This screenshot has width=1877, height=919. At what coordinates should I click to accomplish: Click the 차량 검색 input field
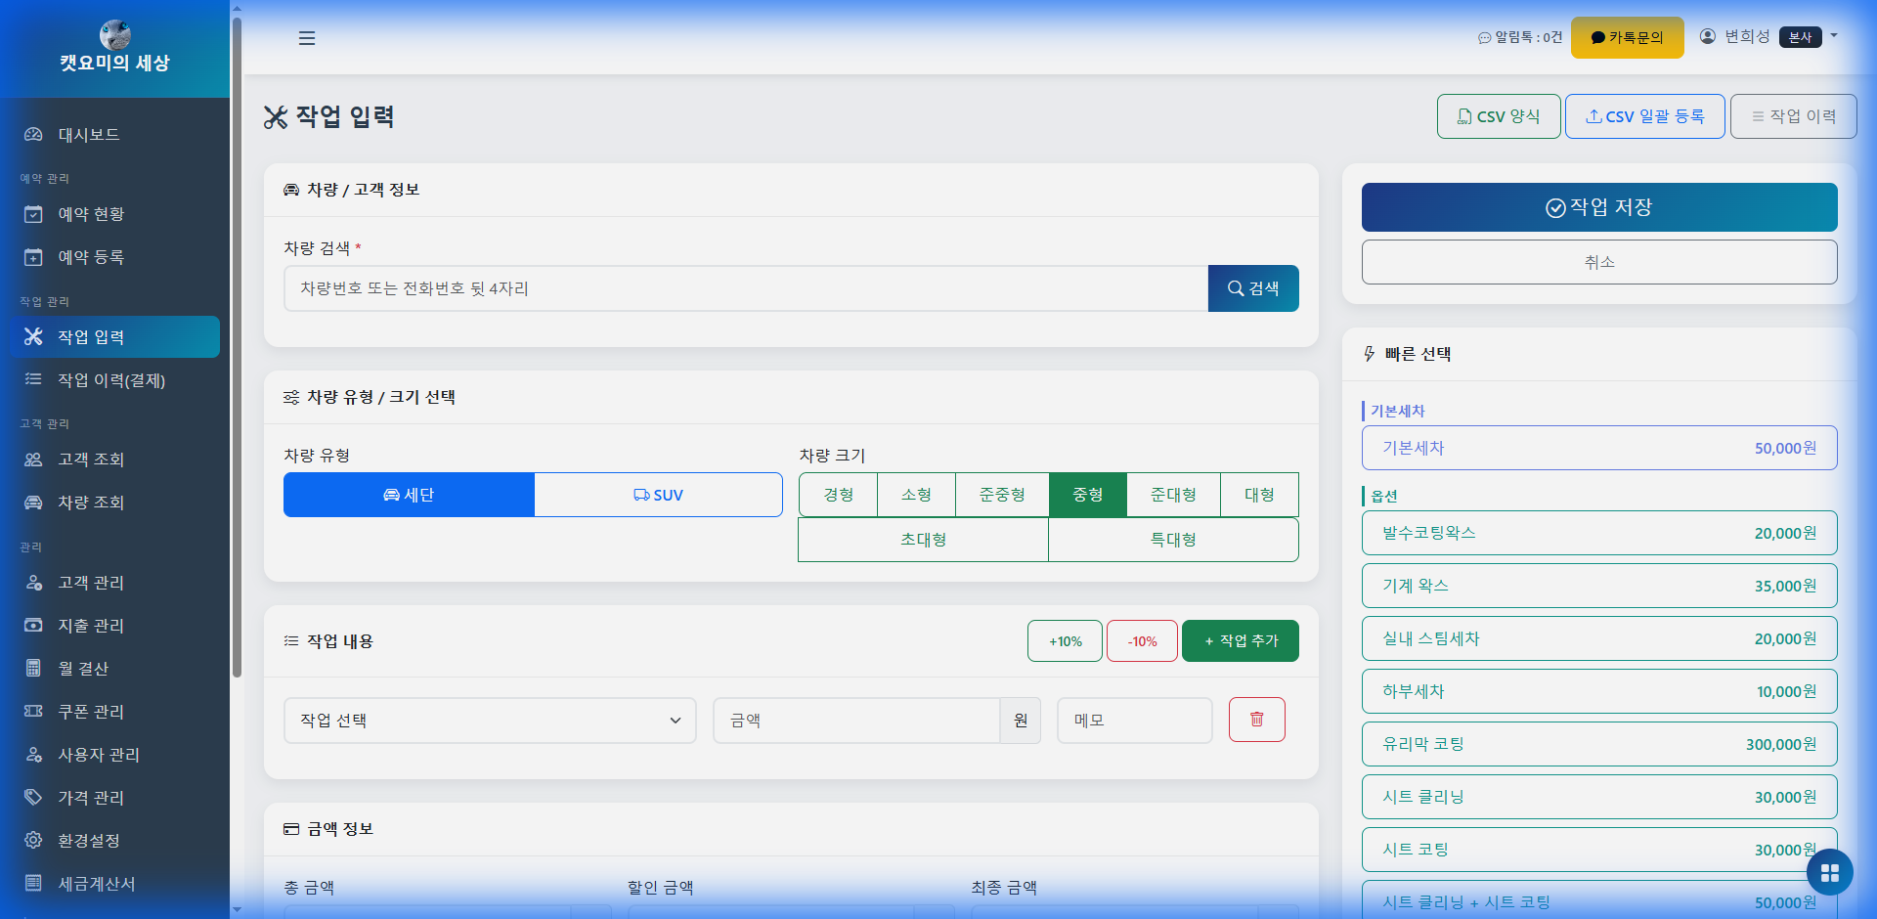tap(746, 288)
